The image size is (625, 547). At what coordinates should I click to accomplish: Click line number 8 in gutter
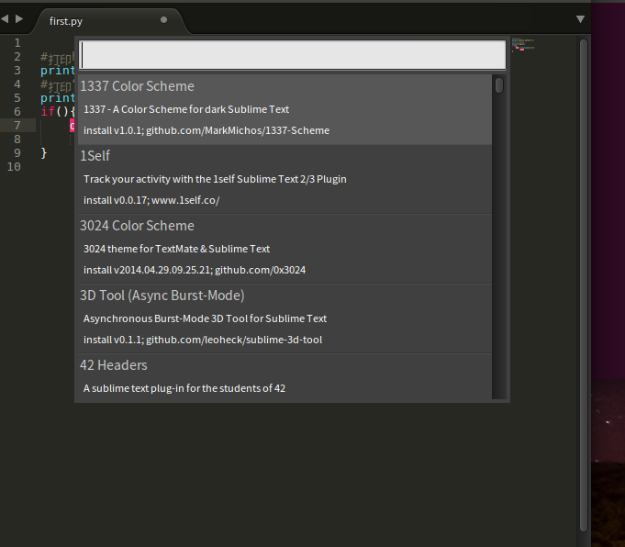click(17, 140)
